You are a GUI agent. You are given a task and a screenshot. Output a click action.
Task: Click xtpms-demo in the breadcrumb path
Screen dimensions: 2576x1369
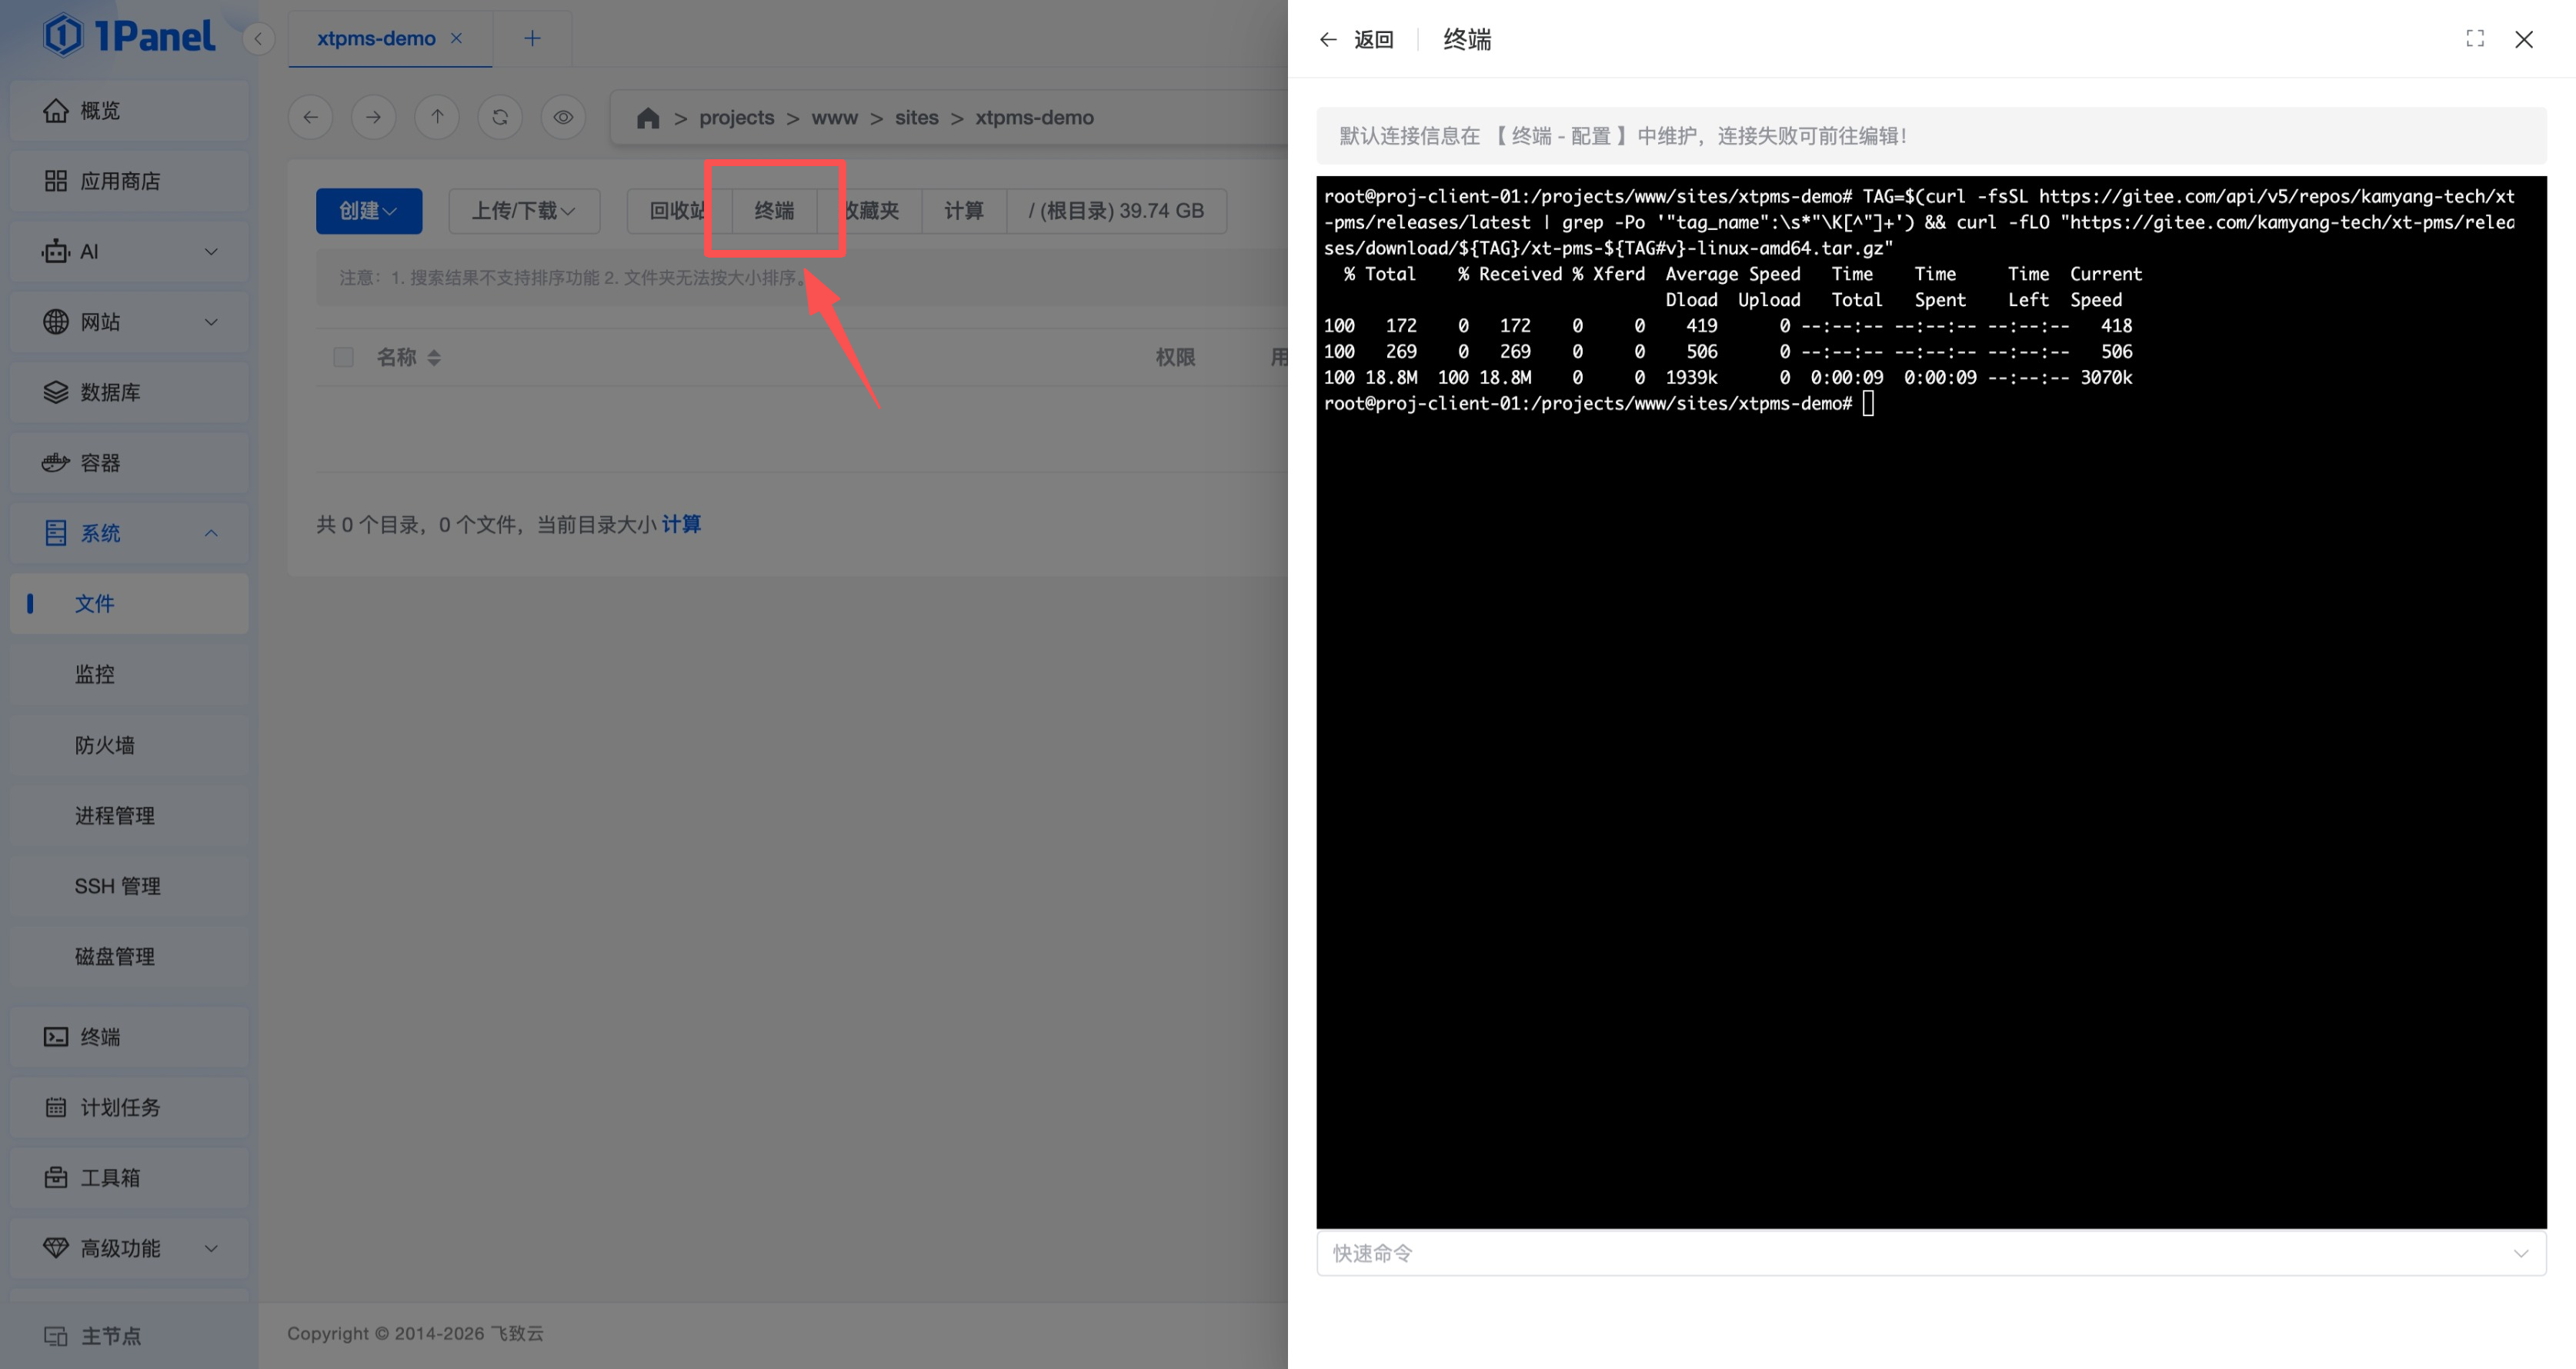(x=1034, y=118)
